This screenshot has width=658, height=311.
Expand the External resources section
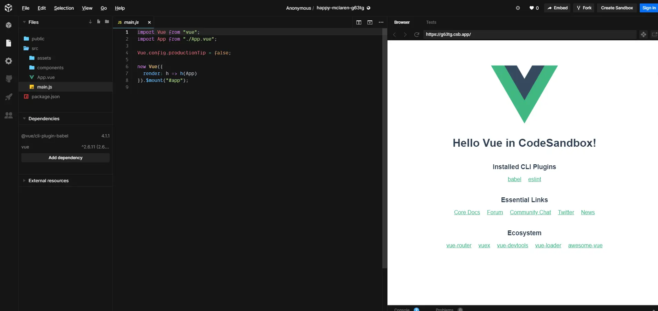[24, 180]
